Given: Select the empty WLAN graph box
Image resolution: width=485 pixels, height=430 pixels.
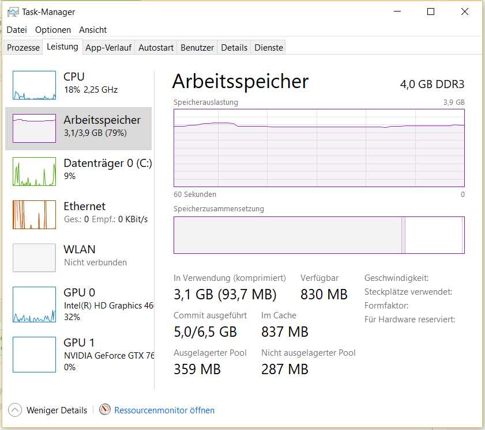Looking at the screenshot, I should tap(34, 258).
